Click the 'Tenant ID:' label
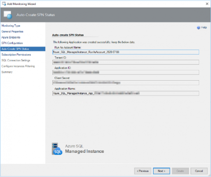 tap(61, 58)
